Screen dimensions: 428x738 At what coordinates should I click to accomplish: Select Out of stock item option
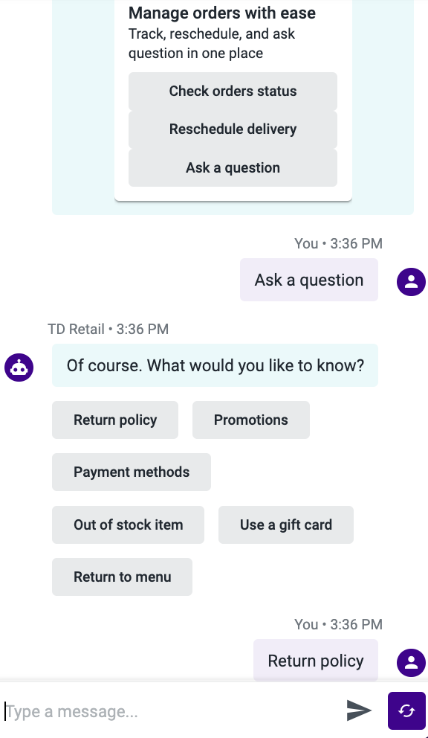click(x=129, y=524)
